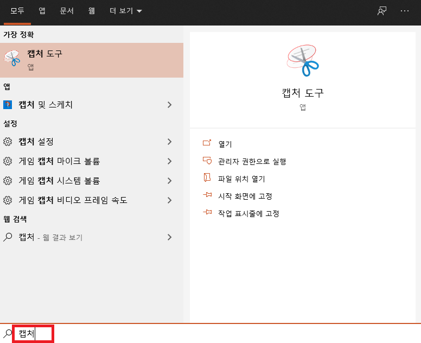Expand the 게임 캡처 비디오 프레임 속도 chevron
This screenshot has height=343, width=421.
tap(169, 200)
